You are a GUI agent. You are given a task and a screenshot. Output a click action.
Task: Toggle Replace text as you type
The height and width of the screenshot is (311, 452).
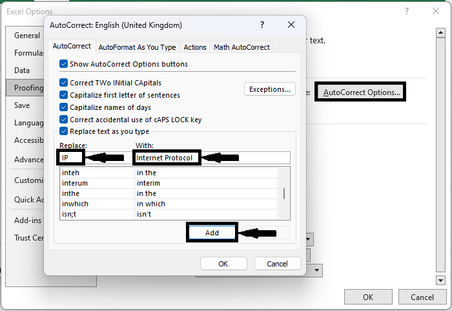[64, 131]
